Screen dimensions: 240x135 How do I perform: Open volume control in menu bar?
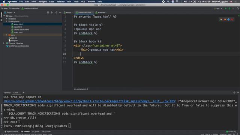click(185, 1)
